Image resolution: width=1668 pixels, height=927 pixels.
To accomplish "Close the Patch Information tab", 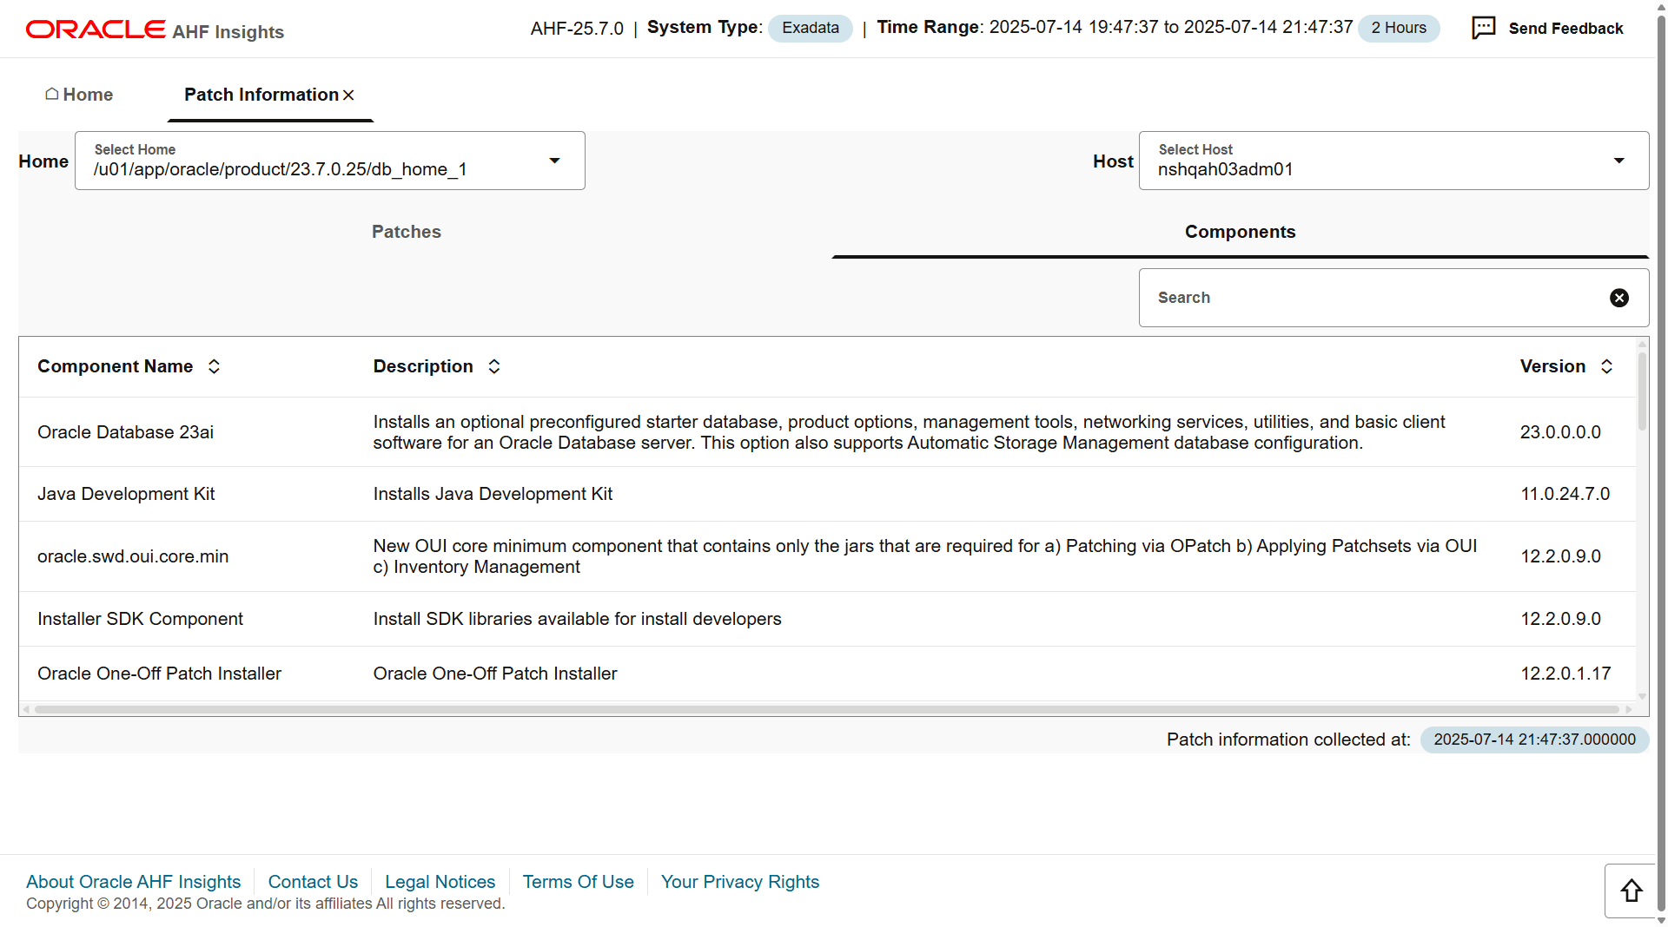I will pyautogui.click(x=348, y=95).
